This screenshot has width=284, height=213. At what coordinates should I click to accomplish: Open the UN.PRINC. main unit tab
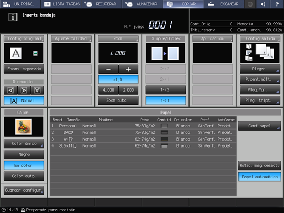coord(20,4)
